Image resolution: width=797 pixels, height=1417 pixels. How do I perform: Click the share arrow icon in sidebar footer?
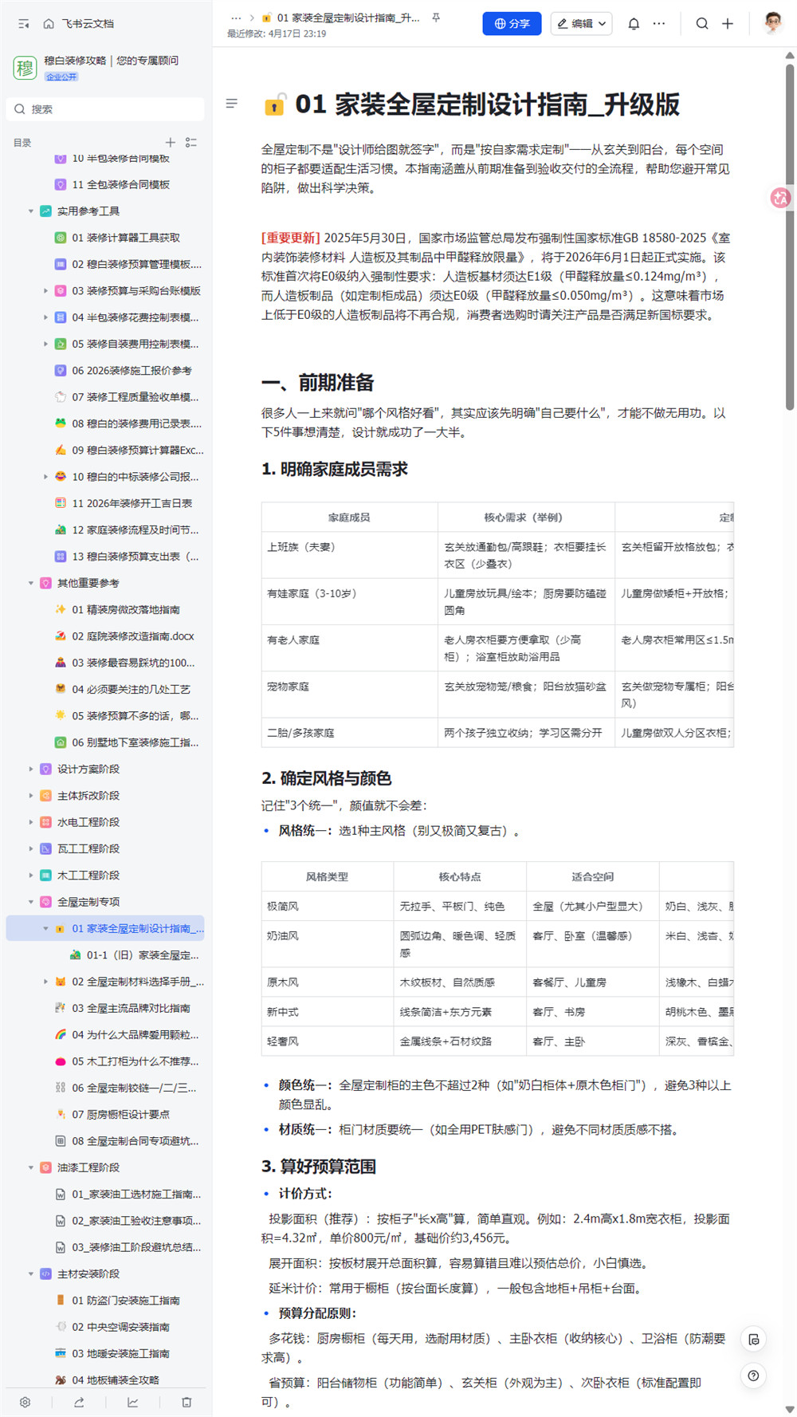tap(79, 1402)
